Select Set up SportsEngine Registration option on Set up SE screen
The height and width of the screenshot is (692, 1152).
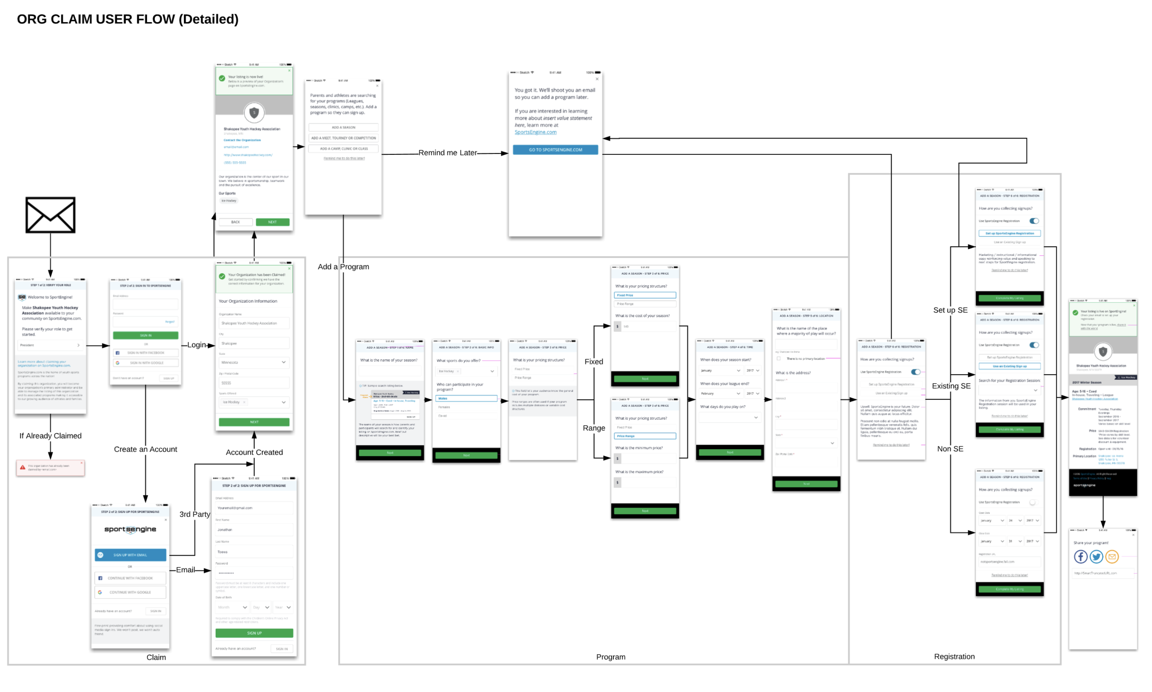tap(1009, 233)
